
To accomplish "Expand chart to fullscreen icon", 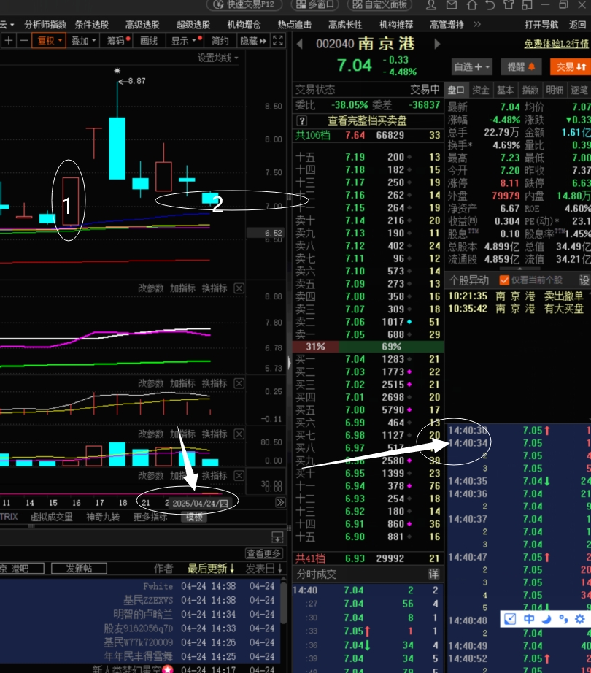I will pos(278,41).
